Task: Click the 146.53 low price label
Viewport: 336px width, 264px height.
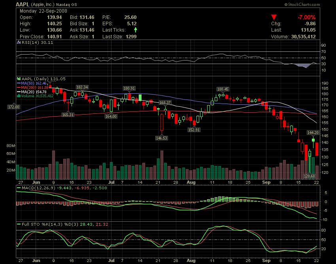Action: point(162,138)
